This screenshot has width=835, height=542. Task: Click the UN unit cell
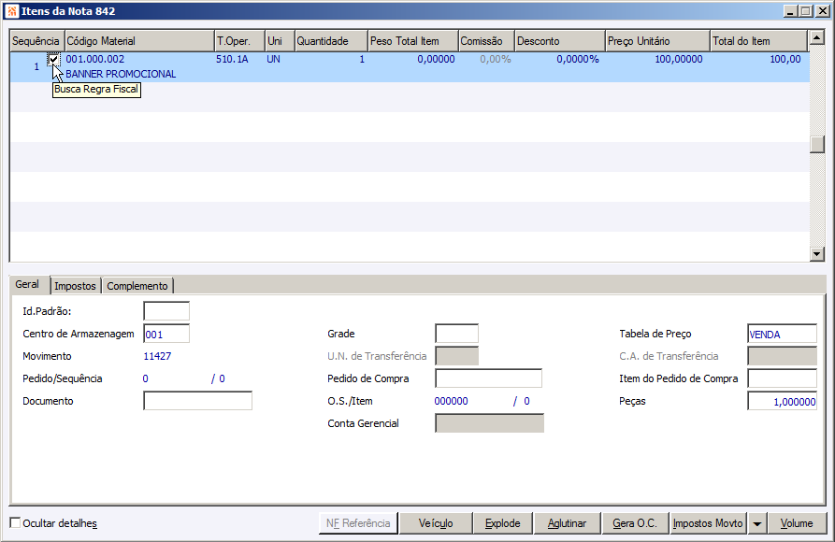(273, 59)
